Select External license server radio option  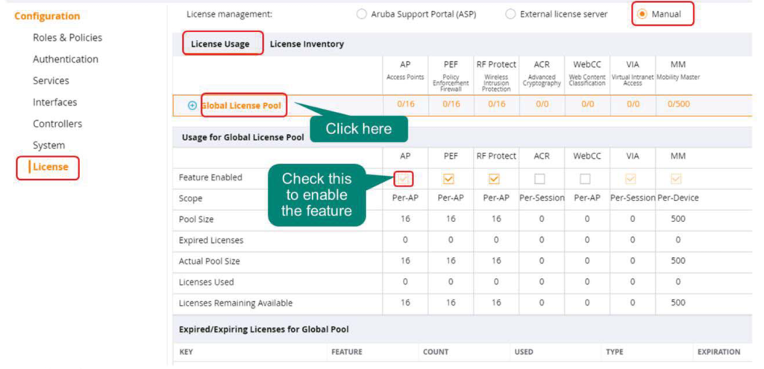(x=510, y=14)
